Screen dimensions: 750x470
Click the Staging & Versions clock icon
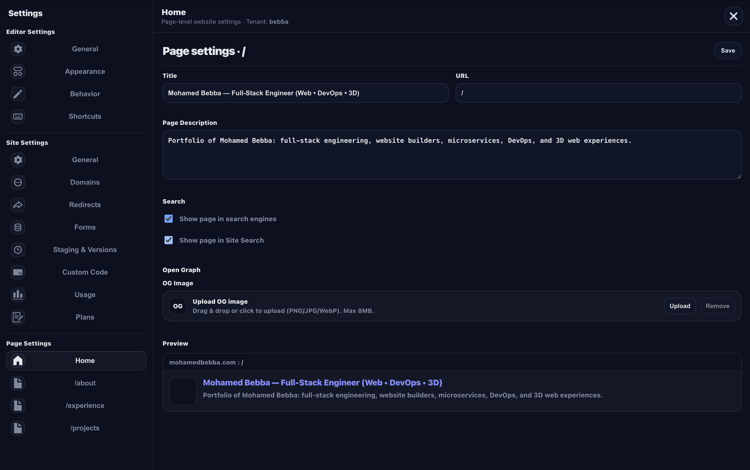click(x=18, y=250)
